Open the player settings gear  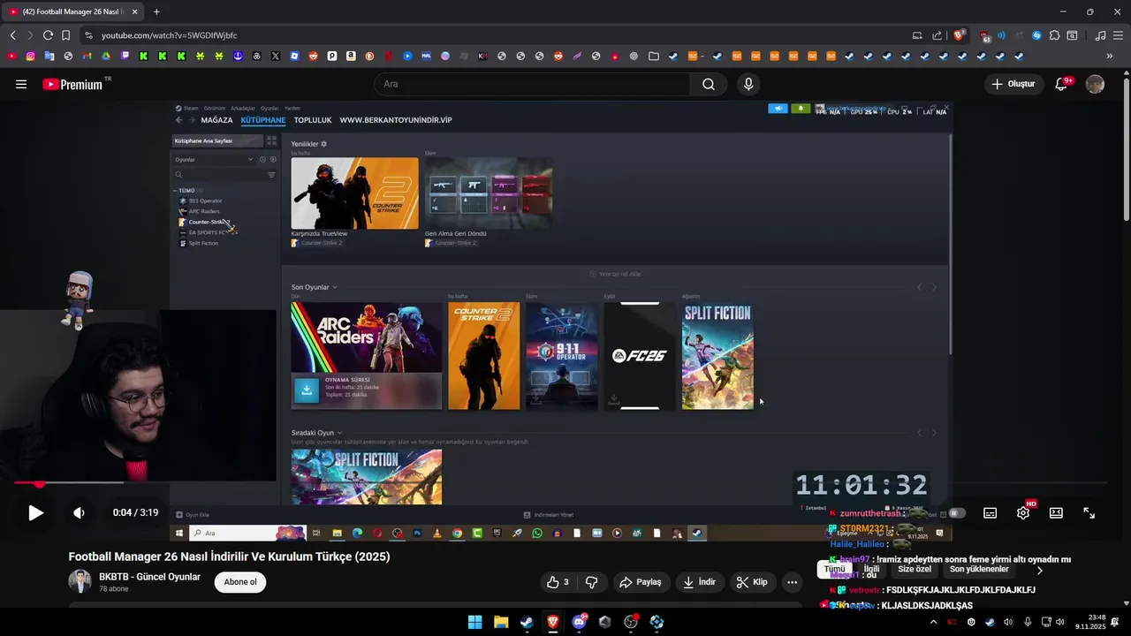[x=1023, y=512]
